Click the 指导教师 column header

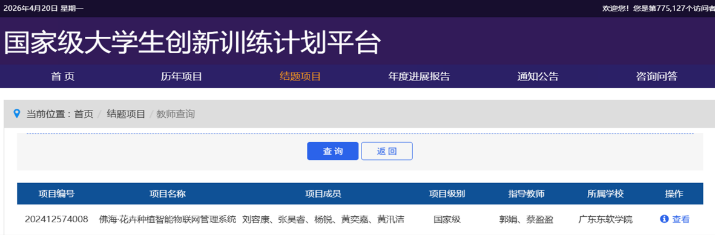pyautogui.click(x=526, y=193)
